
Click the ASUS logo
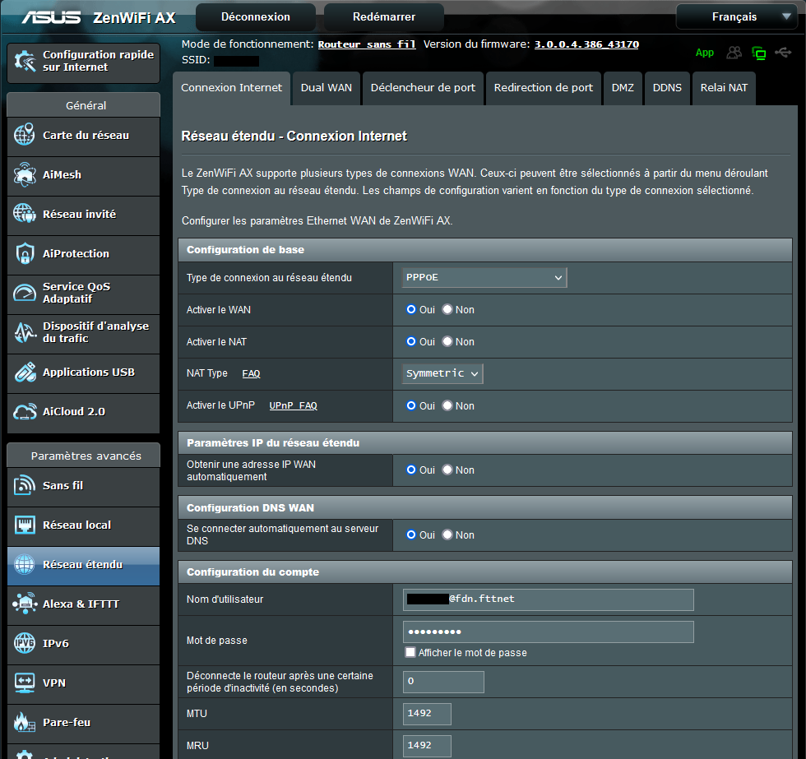coord(51,17)
